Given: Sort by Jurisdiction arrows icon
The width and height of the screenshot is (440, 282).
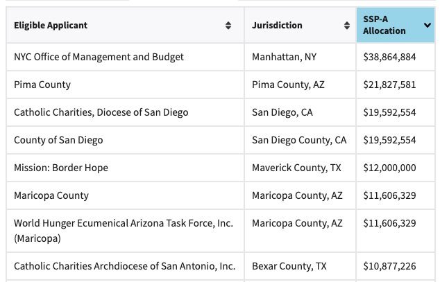Looking at the screenshot, I should [347, 26].
